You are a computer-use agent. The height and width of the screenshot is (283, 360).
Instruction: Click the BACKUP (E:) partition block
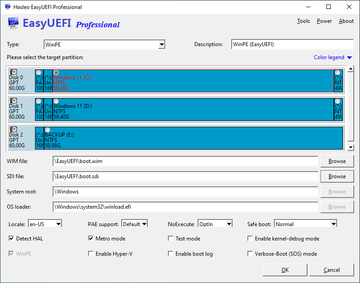pyautogui.click(x=193, y=138)
